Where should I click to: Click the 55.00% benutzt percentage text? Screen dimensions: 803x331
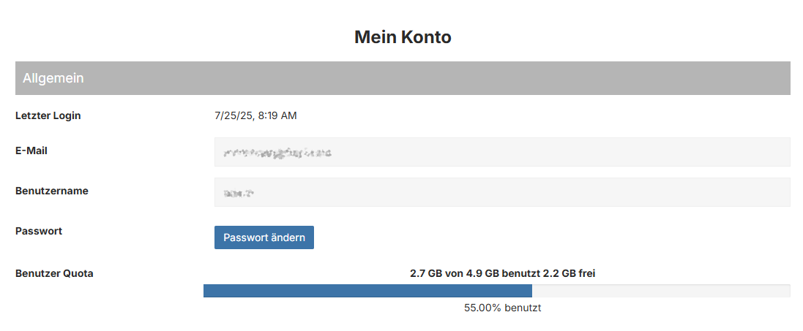(502, 308)
